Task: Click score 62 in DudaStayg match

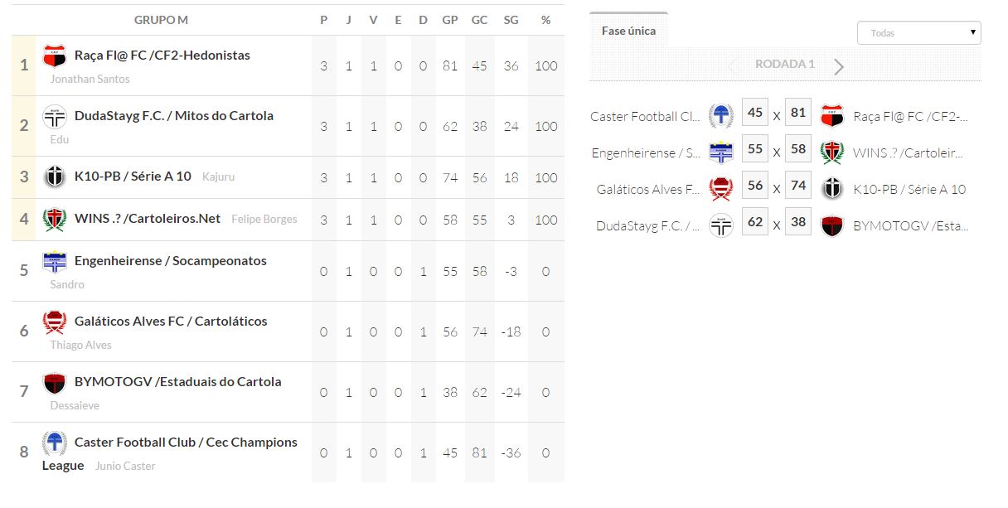Action: 755,222
